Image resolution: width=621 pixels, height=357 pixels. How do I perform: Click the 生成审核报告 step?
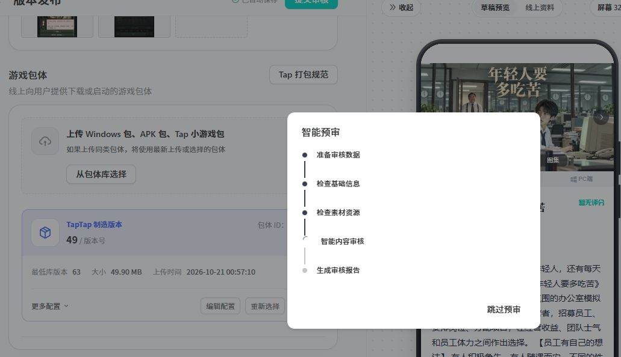coord(339,270)
